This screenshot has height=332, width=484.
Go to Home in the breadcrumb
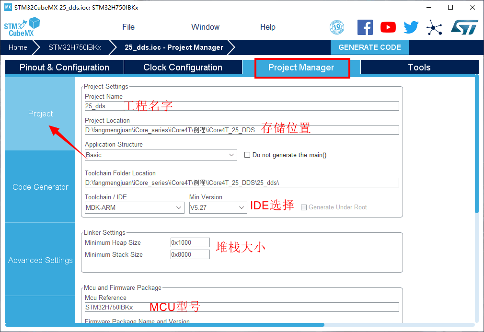18,47
